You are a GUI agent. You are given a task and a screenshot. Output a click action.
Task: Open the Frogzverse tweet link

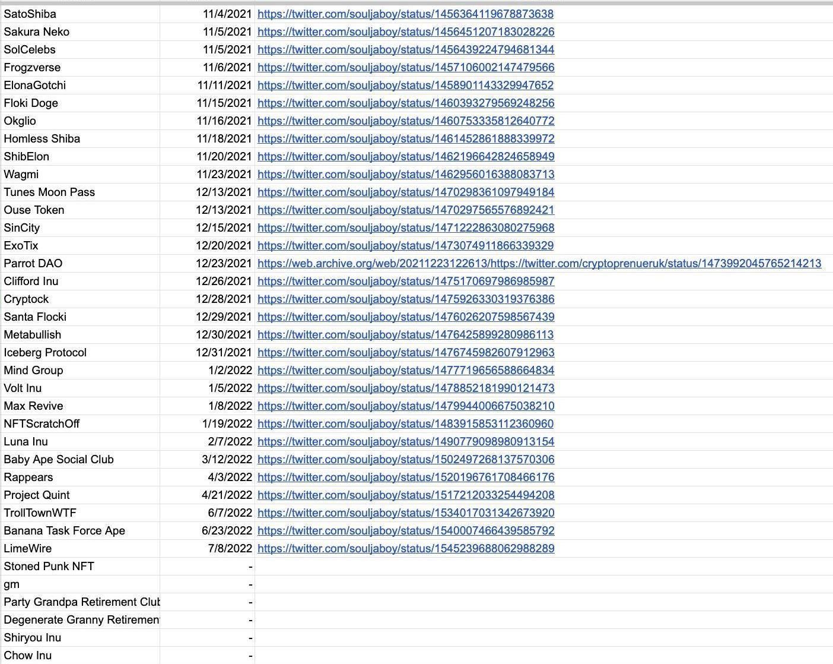[405, 67]
